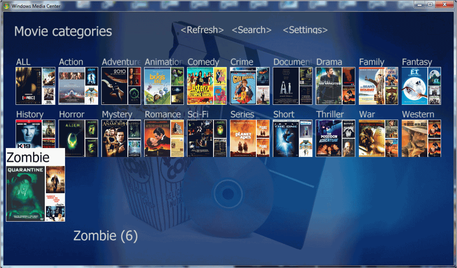
Task: Click the 'Movie categories' heading text
Action: pyautogui.click(x=63, y=31)
